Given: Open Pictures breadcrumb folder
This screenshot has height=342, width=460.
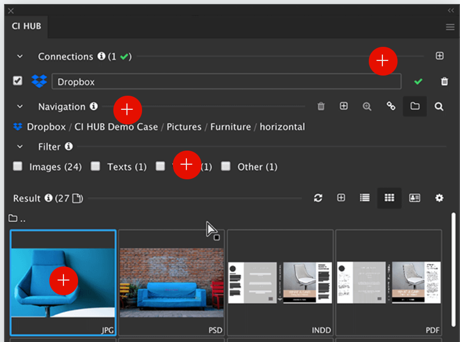Looking at the screenshot, I should click(184, 127).
